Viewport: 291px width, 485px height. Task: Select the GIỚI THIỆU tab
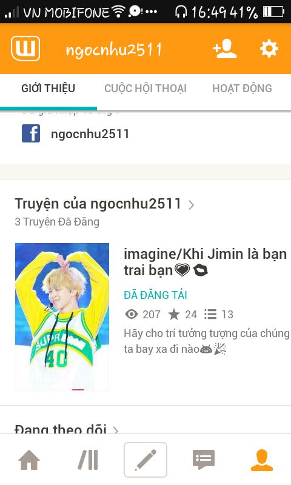pos(48,89)
